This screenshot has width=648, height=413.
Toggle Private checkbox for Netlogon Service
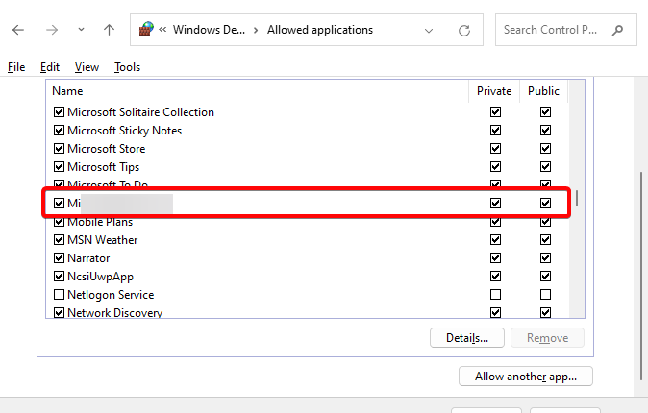[495, 295]
